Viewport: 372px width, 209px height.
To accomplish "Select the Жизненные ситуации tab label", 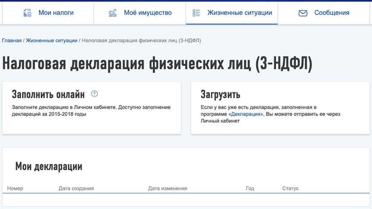I will pyautogui.click(x=240, y=13).
